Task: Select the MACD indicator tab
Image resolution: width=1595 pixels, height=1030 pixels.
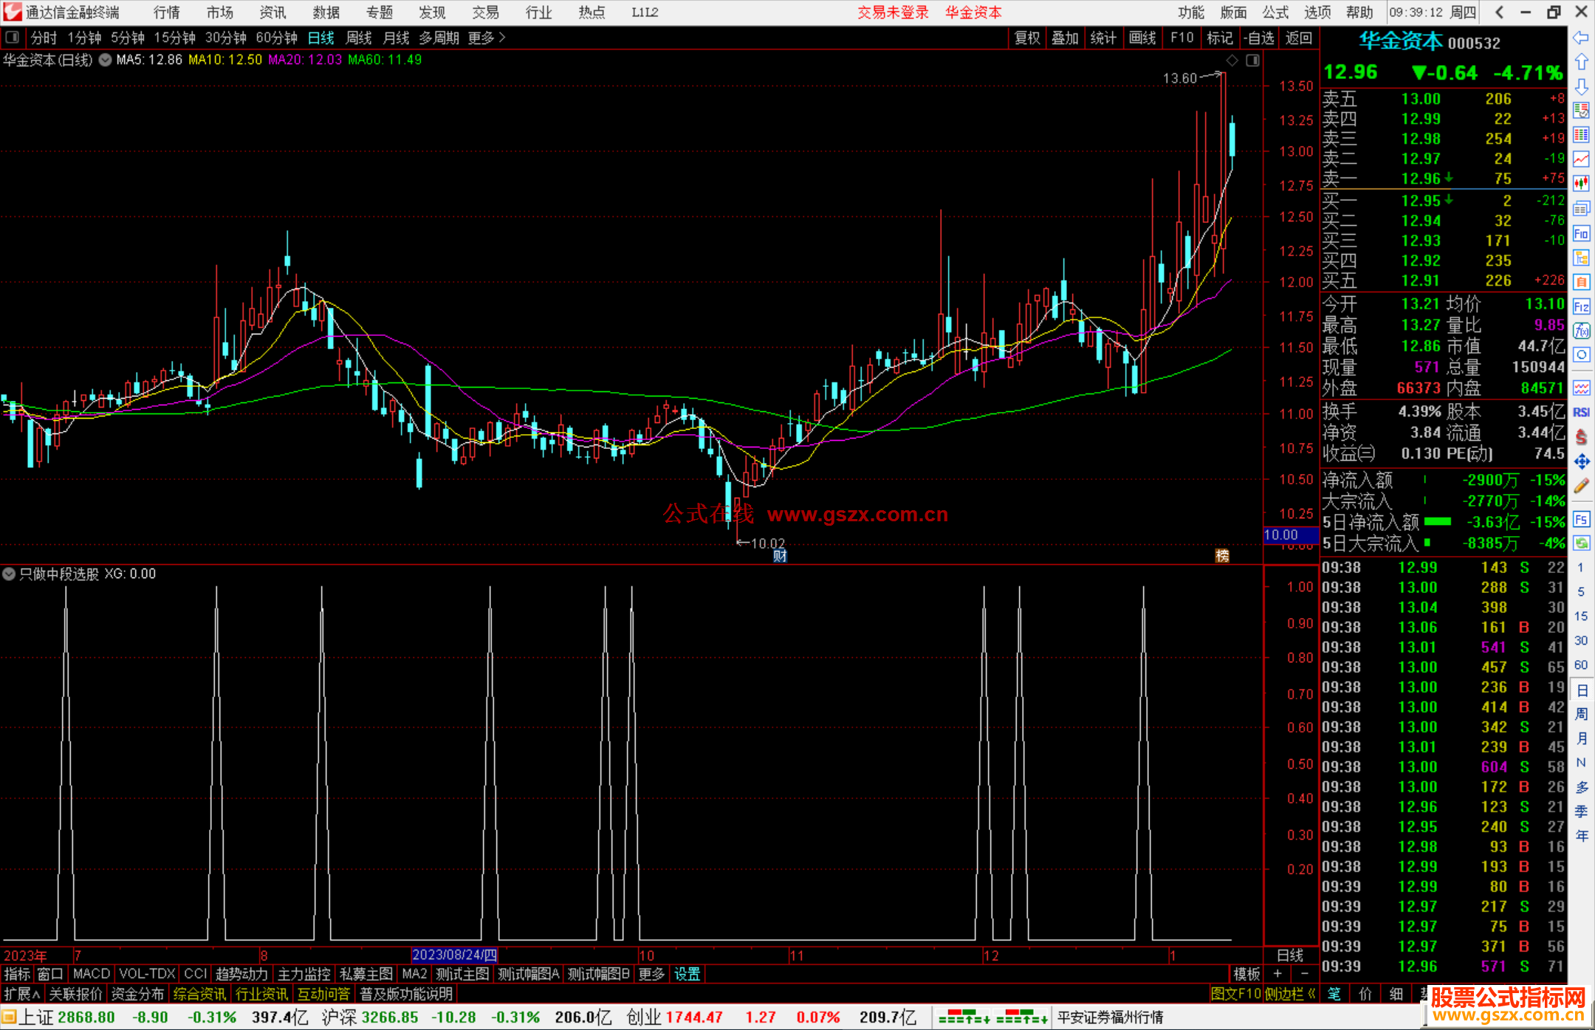Action: click(x=92, y=974)
